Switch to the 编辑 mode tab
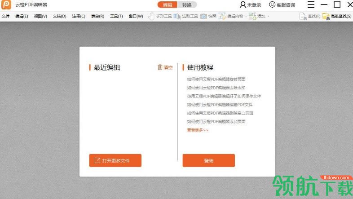This screenshot has width=353, height=199. (x=167, y=5)
